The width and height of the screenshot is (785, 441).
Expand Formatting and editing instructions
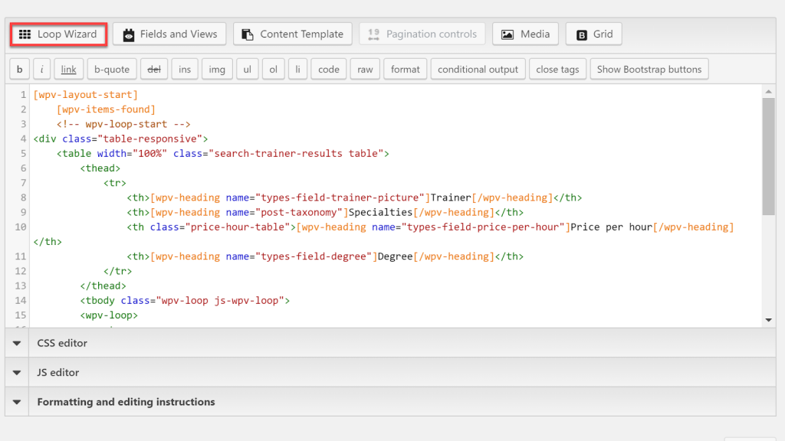(126, 402)
